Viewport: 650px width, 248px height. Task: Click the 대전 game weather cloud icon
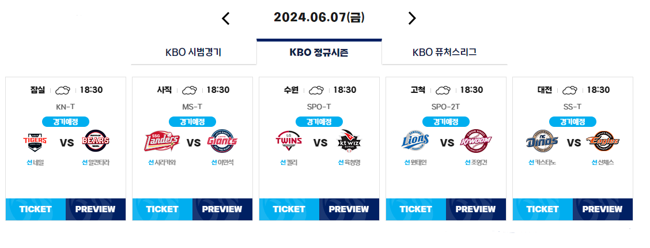[570, 90]
